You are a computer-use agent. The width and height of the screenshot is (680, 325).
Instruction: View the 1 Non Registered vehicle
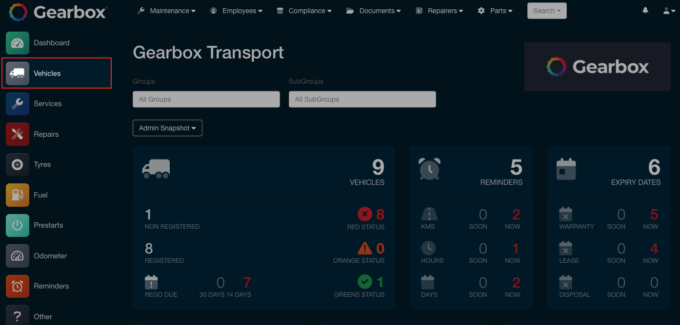point(148,214)
